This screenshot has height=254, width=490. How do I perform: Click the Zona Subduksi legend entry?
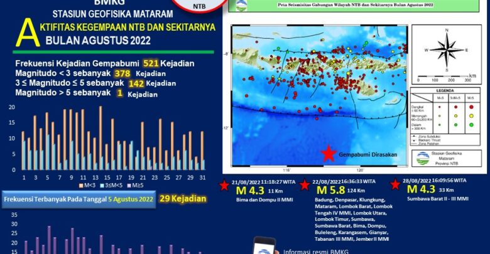point(429,137)
